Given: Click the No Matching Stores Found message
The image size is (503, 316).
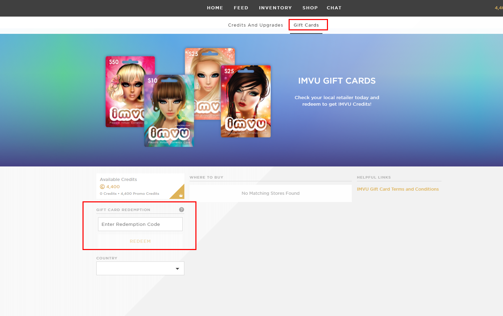Looking at the screenshot, I should [x=271, y=193].
